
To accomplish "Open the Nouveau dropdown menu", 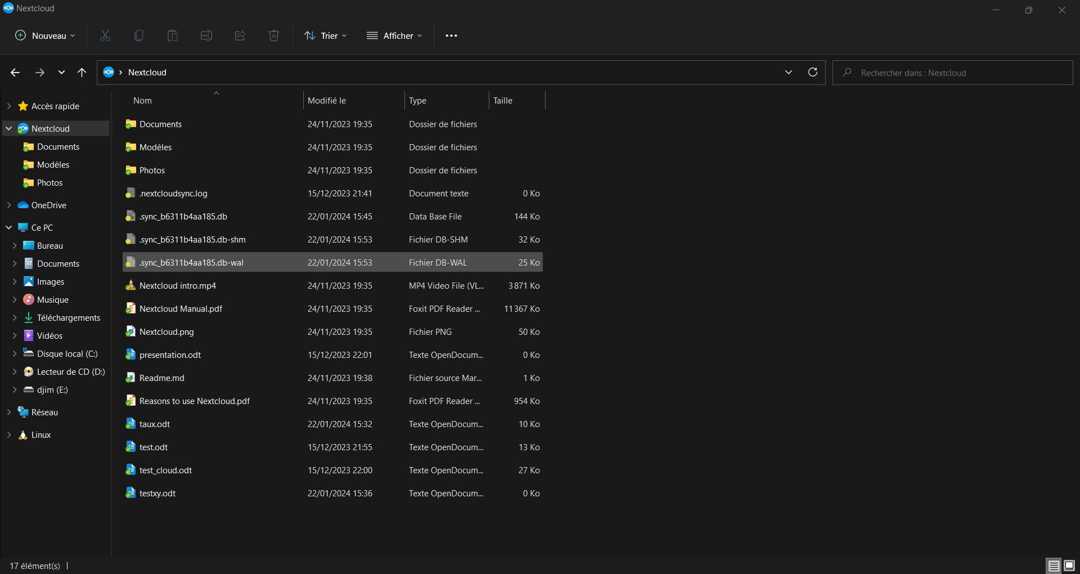I will click(x=44, y=35).
